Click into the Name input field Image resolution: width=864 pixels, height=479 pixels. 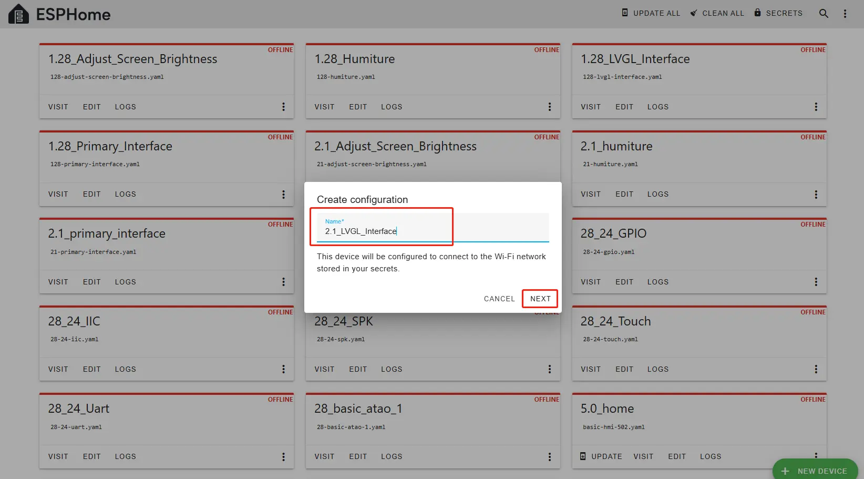pyautogui.click(x=433, y=231)
